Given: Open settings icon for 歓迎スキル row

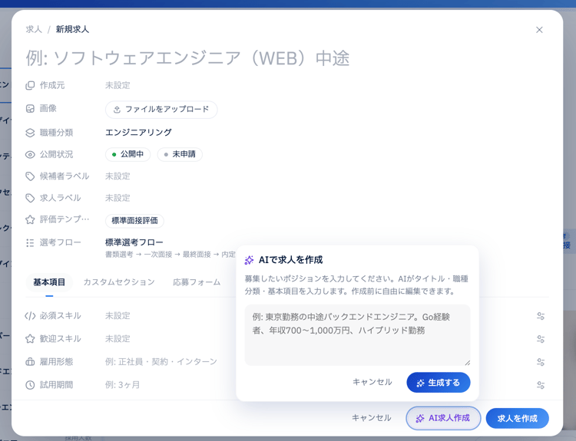Looking at the screenshot, I should 541,339.
